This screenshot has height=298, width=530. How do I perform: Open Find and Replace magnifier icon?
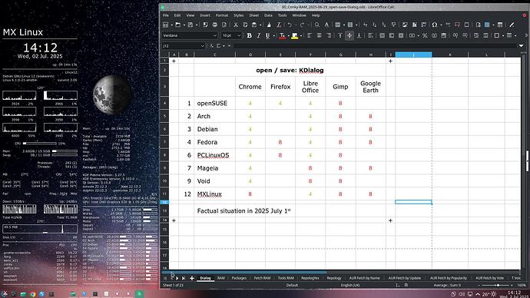[317, 25]
